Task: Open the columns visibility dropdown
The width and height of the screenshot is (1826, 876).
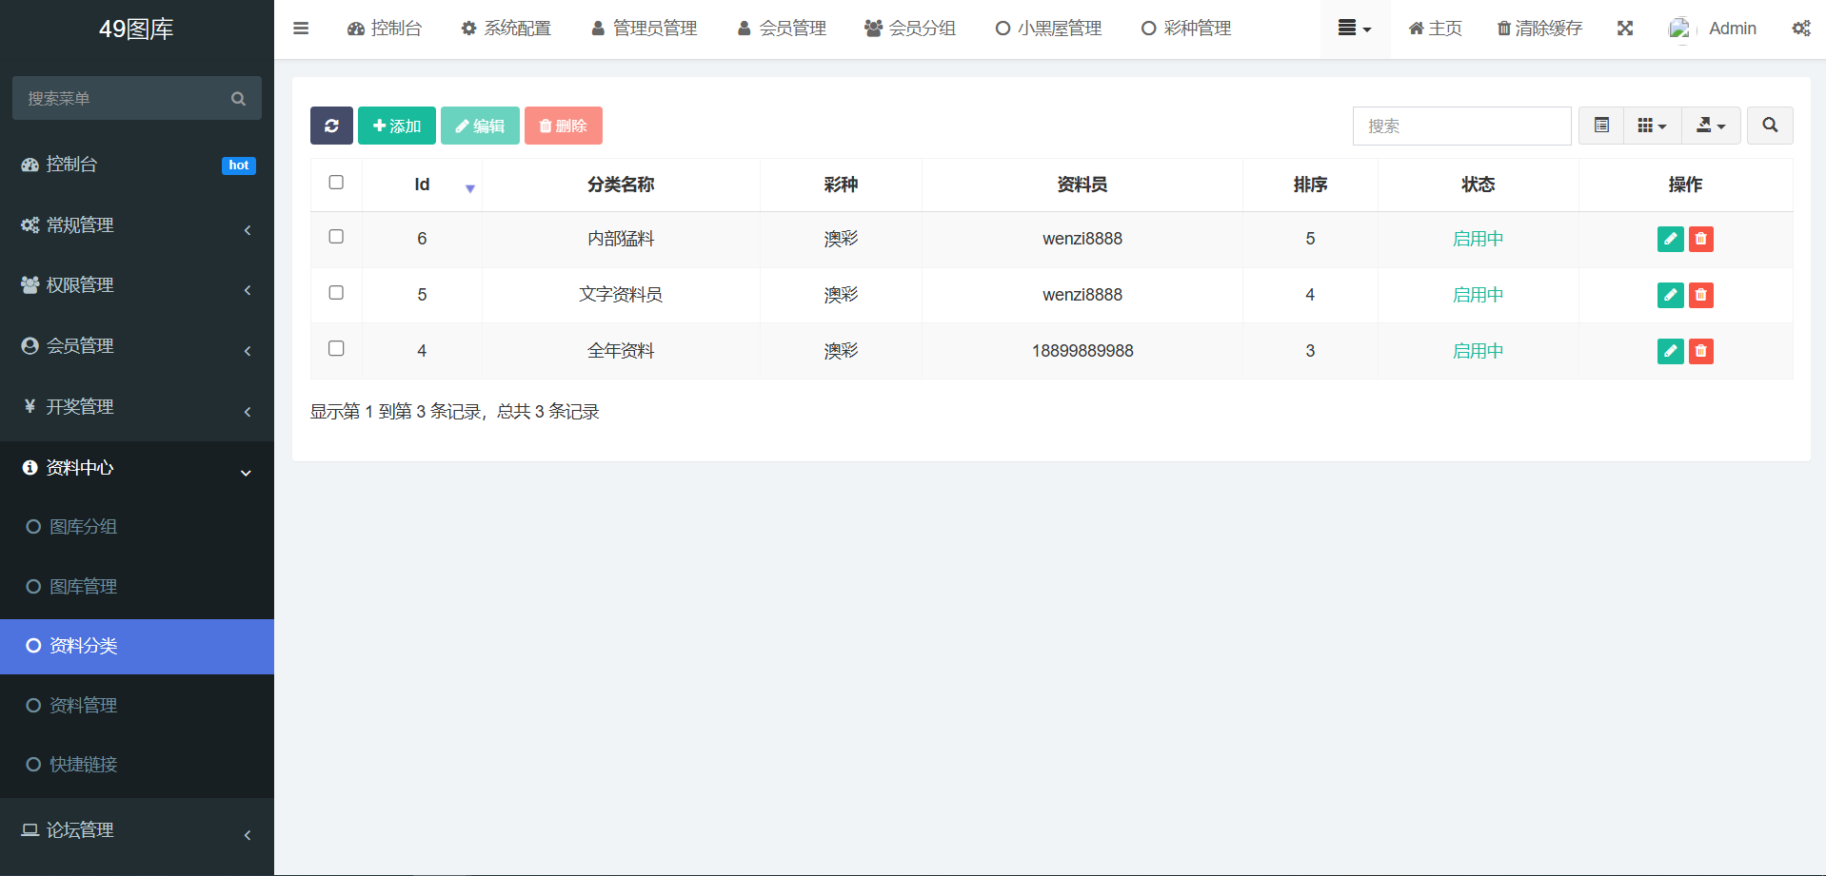Action: click(1652, 126)
